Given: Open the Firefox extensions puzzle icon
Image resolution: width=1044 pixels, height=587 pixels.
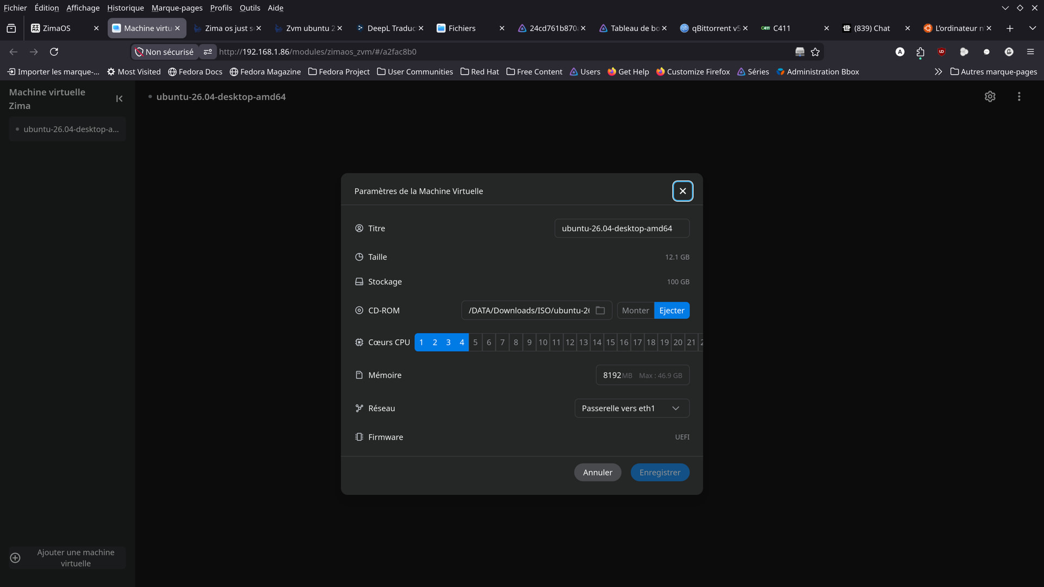Looking at the screenshot, I should (x=920, y=52).
